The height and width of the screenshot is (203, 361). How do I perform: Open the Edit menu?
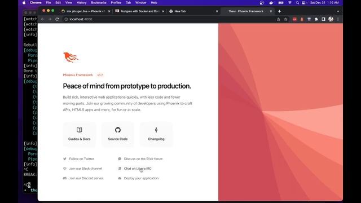coord(58,3)
